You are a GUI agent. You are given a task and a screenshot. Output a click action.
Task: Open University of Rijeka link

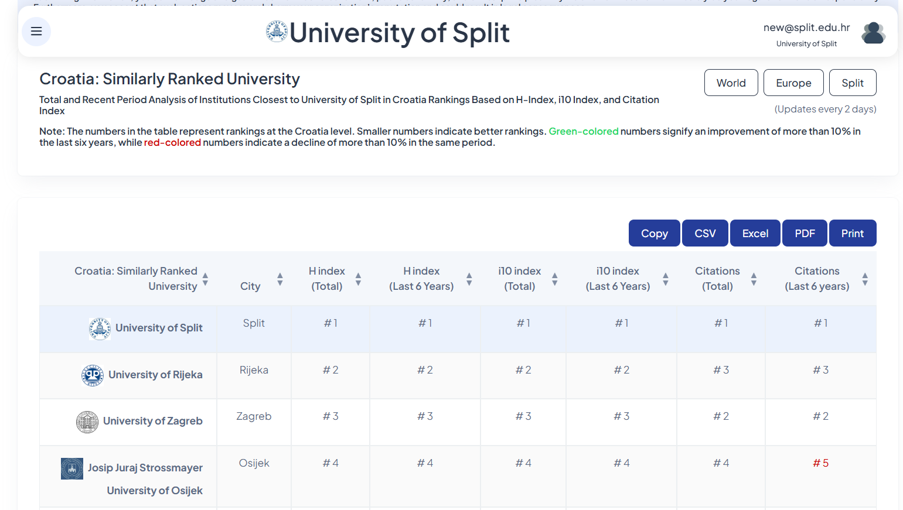pyautogui.click(x=155, y=375)
